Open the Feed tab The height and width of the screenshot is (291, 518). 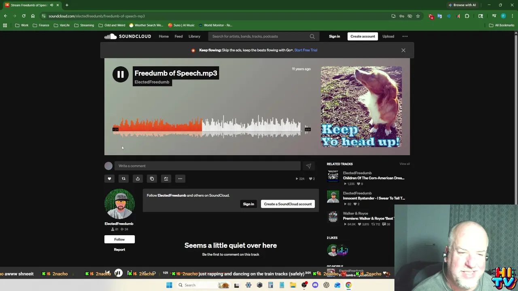178,36
